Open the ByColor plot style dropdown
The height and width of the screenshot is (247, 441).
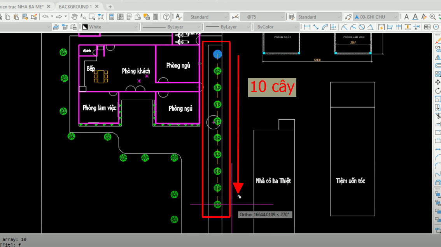click(296, 27)
